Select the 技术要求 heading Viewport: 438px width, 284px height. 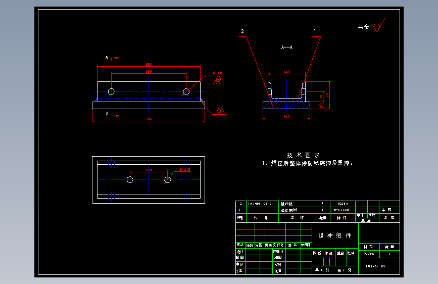(x=303, y=155)
